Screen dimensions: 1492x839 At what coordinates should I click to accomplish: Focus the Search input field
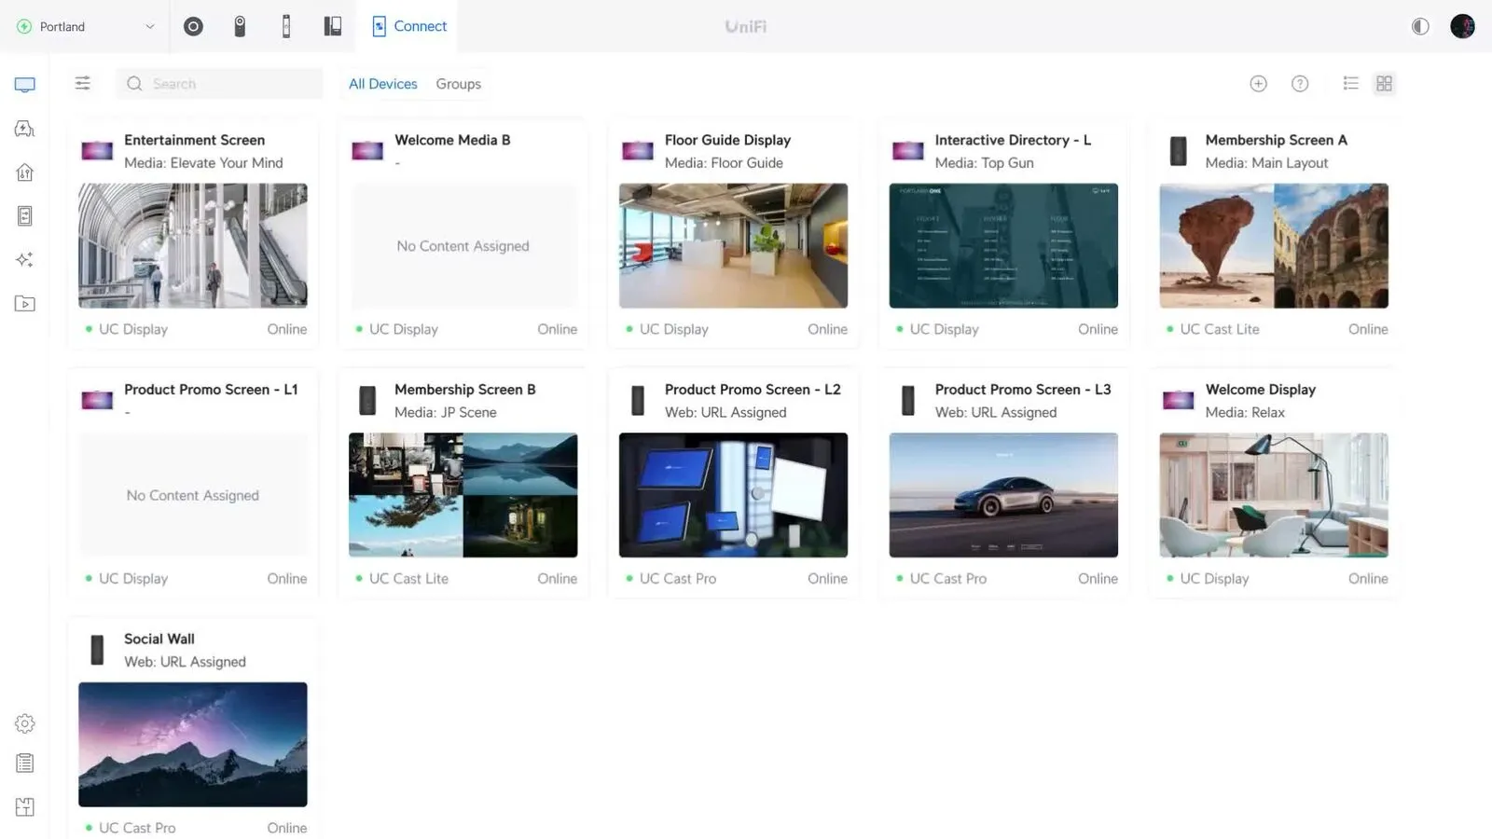point(220,84)
